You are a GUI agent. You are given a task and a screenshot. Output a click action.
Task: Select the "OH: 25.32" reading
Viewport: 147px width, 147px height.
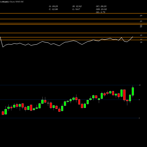101,9
